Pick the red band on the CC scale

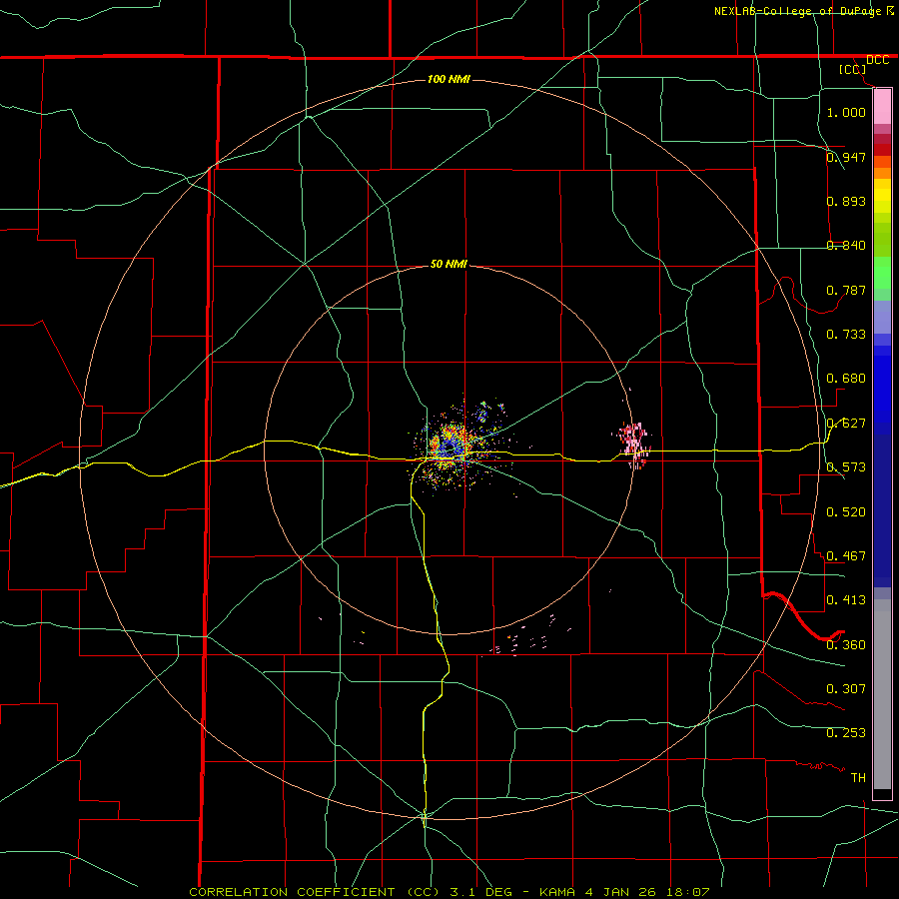coord(882,149)
